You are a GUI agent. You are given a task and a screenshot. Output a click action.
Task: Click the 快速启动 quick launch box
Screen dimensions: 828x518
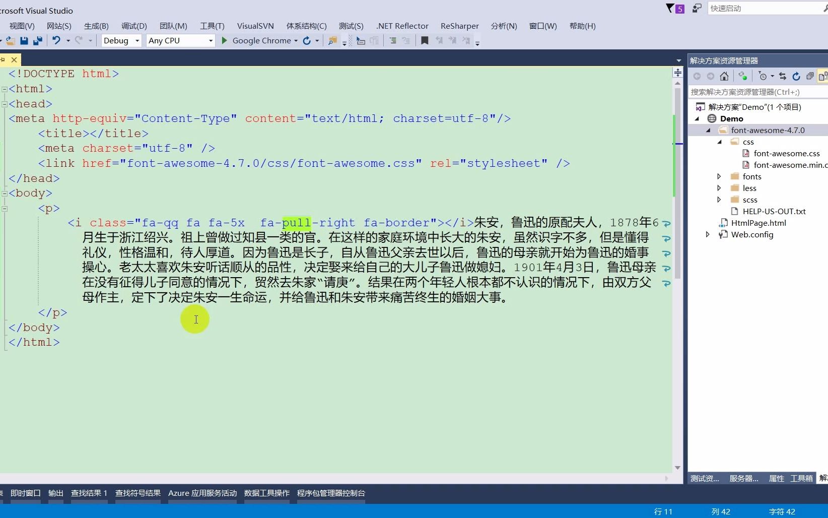pyautogui.click(x=767, y=8)
